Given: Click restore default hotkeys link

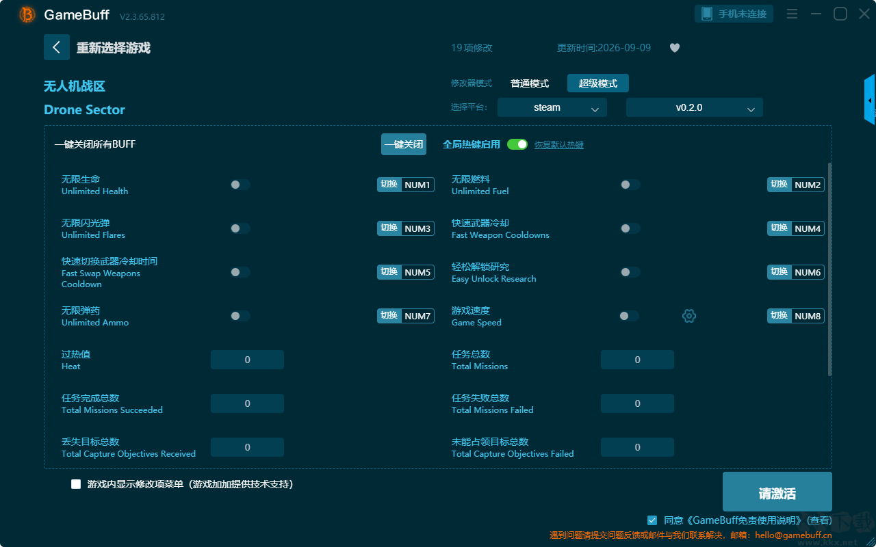Looking at the screenshot, I should tap(559, 145).
